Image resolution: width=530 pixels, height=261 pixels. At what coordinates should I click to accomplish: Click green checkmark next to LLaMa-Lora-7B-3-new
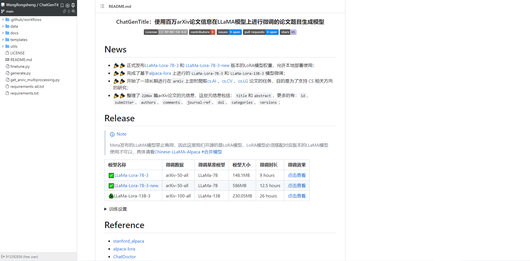tap(111, 186)
